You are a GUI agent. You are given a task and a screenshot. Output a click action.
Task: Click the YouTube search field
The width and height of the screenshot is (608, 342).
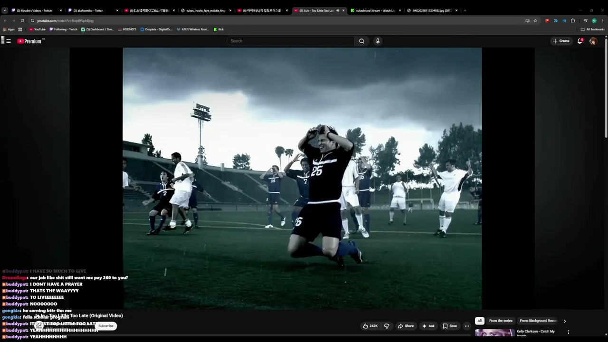291,41
